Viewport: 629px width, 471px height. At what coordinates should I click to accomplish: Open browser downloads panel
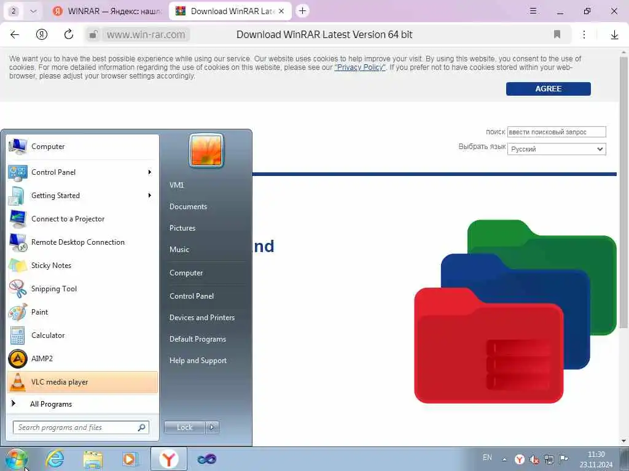pyautogui.click(x=614, y=35)
